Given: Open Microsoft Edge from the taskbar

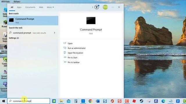Looking at the screenshot, I should pyautogui.click(x=163, y=101).
